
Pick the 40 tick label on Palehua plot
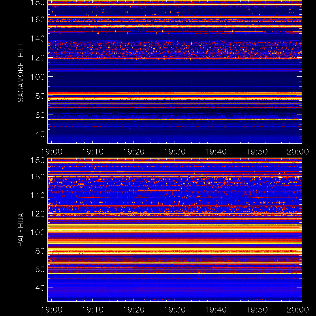[40, 288]
